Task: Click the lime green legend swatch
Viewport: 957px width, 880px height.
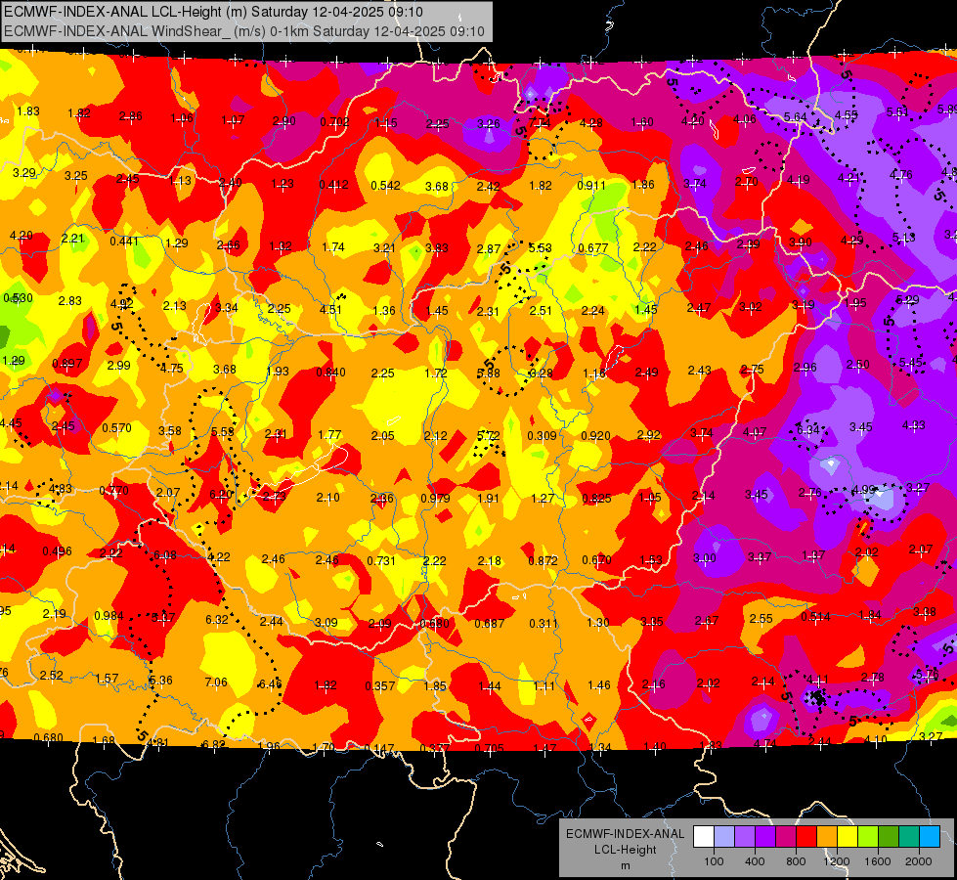Action: 868,837
